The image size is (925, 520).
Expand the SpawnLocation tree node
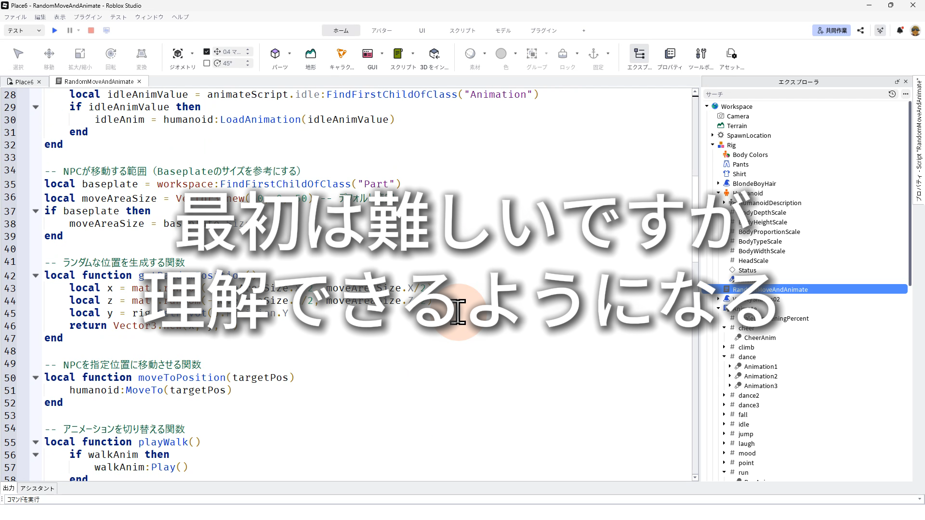[713, 135]
